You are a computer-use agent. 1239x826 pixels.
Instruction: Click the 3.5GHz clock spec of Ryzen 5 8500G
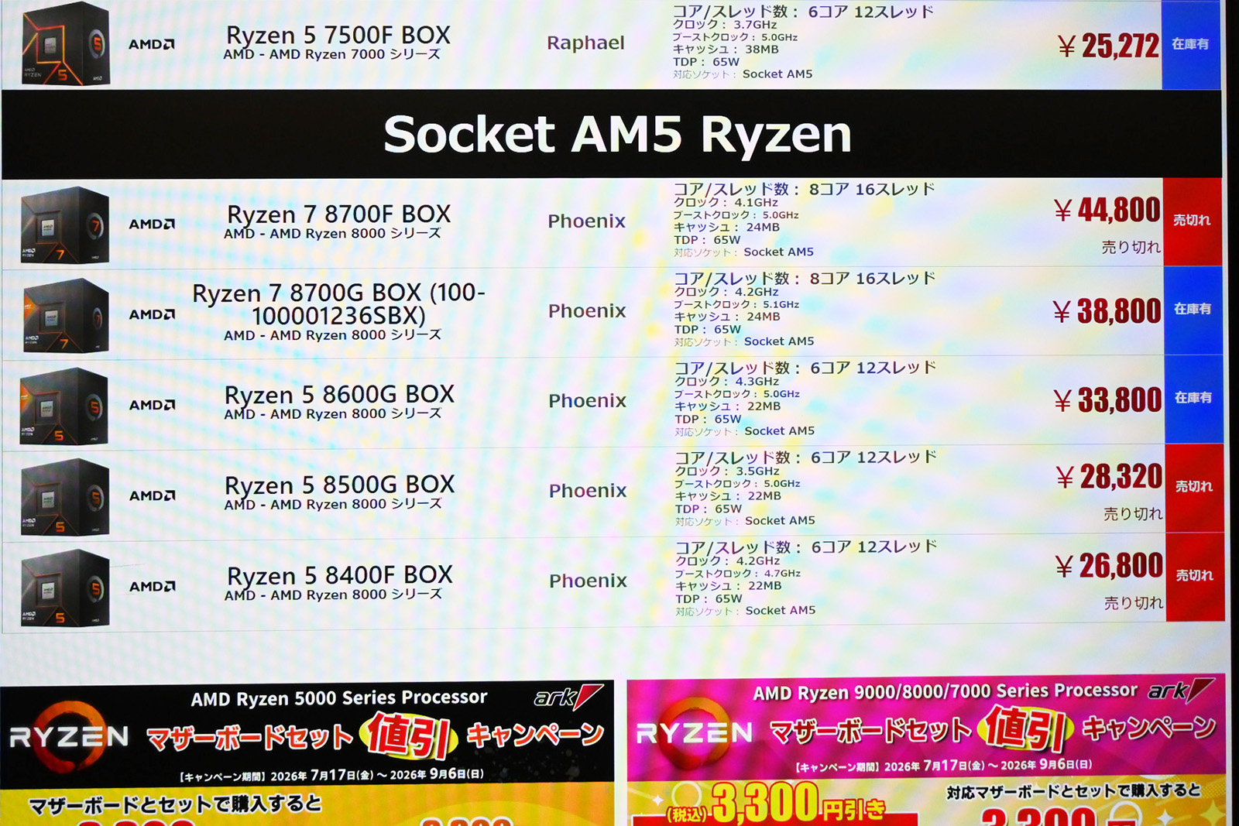[x=758, y=471]
